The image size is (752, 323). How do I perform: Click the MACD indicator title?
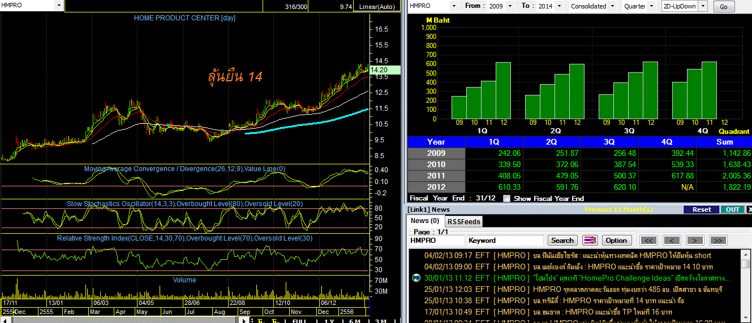(184, 168)
